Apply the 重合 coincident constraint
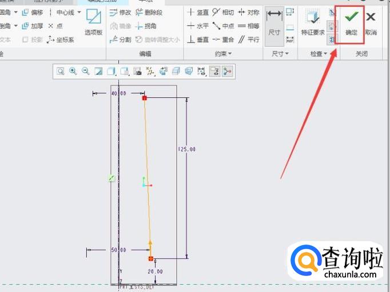This screenshot has width=390, height=292. coord(223,39)
